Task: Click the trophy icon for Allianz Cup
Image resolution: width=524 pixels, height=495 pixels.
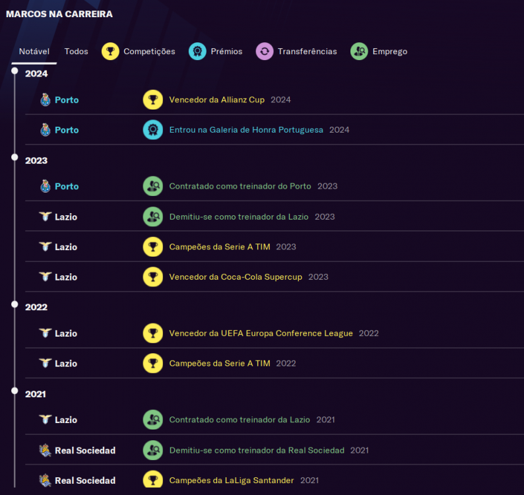Action: (x=153, y=100)
